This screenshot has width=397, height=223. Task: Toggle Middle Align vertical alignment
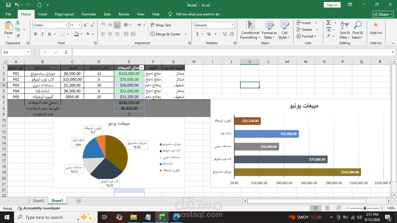[110, 25]
